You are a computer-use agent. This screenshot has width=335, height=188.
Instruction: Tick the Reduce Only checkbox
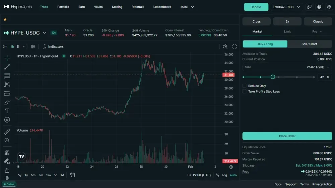pos(244,86)
